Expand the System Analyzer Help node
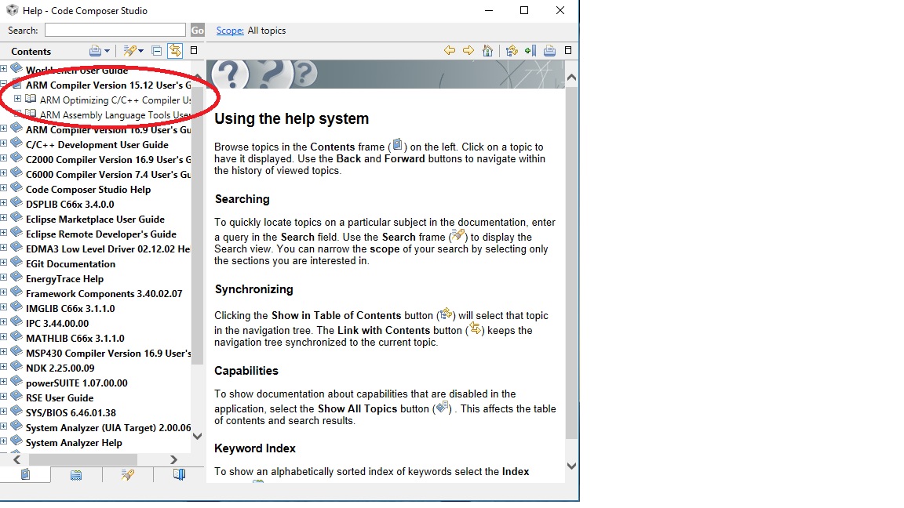The height and width of the screenshot is (508, 904). click(x=3, y=442)
